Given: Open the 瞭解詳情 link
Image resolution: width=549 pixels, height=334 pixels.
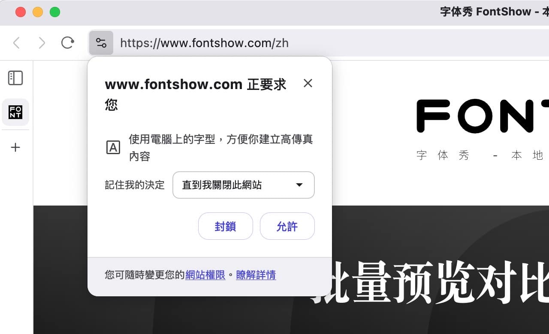Looking at the screenshot, I should point(256,275).
